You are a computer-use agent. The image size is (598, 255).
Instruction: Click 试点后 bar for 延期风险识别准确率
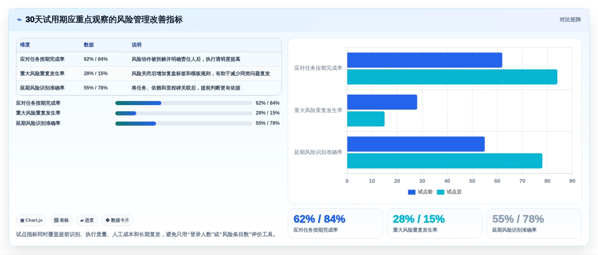444,161
